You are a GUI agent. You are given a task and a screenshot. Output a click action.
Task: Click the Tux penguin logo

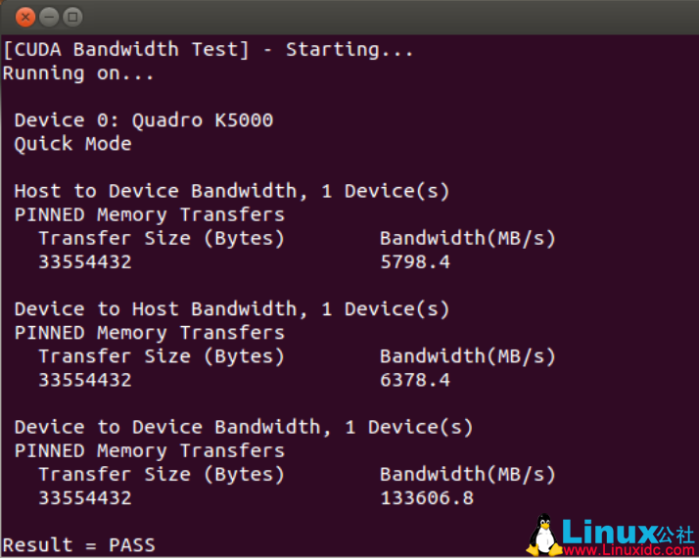(x=543, y=536)
